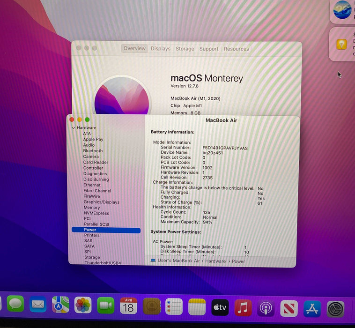The image size is (355, 328).
Task: Open the News app in the Dock
Action: point(289,309)
